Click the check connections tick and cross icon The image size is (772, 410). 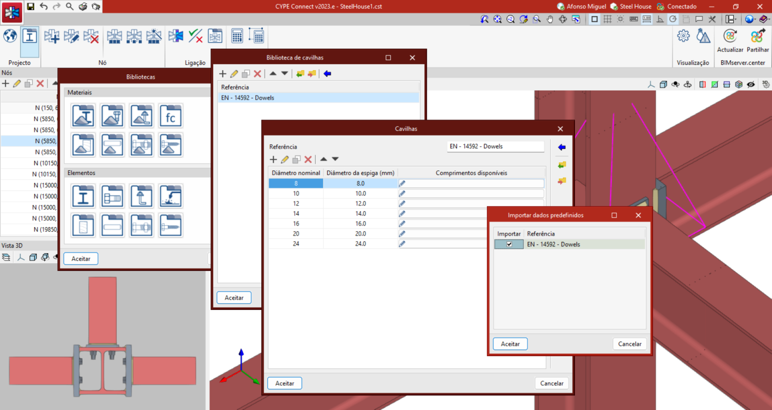(196, 36)
